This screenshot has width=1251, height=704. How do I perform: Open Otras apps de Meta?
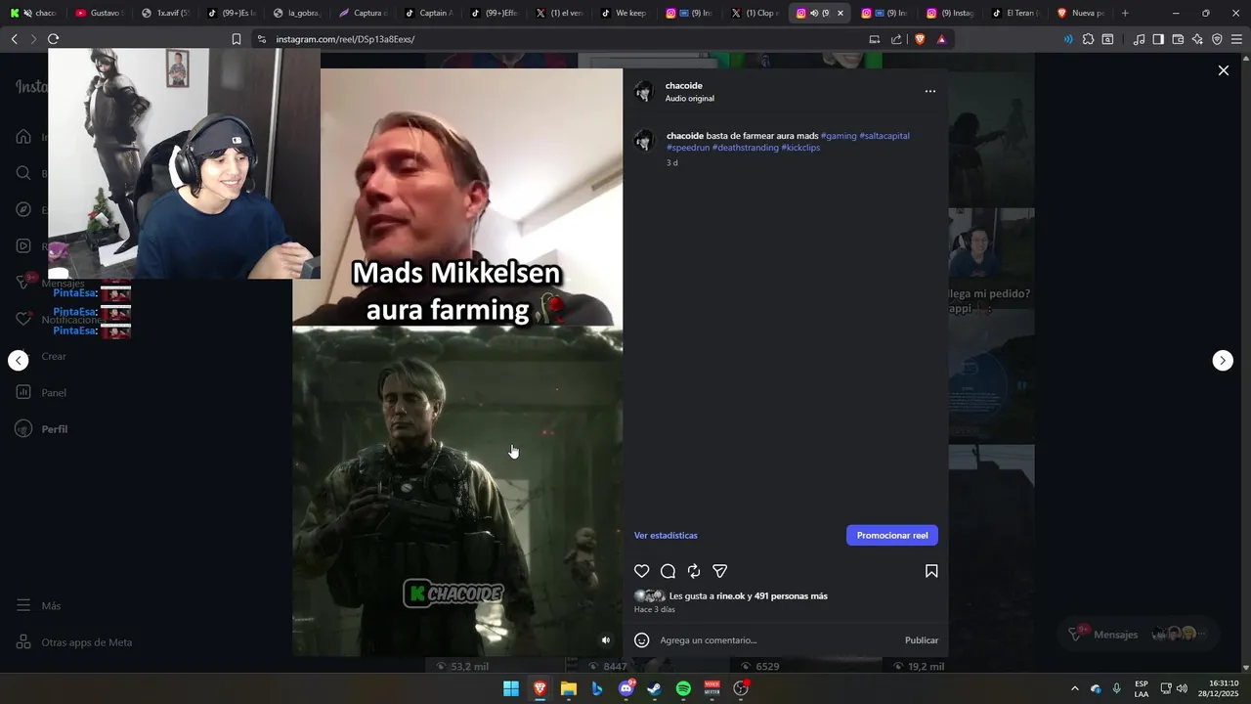[x=74, y=642]
